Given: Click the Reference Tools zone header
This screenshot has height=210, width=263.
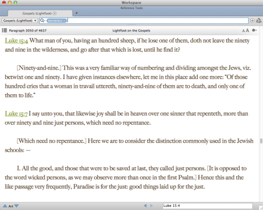Looking at the screenshot, I should (131, 8).
